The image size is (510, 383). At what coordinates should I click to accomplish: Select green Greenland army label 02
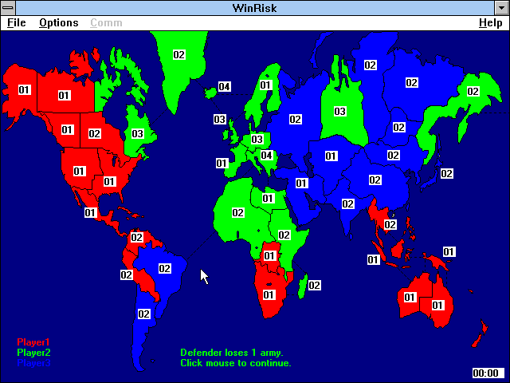[x=178, y=54]
